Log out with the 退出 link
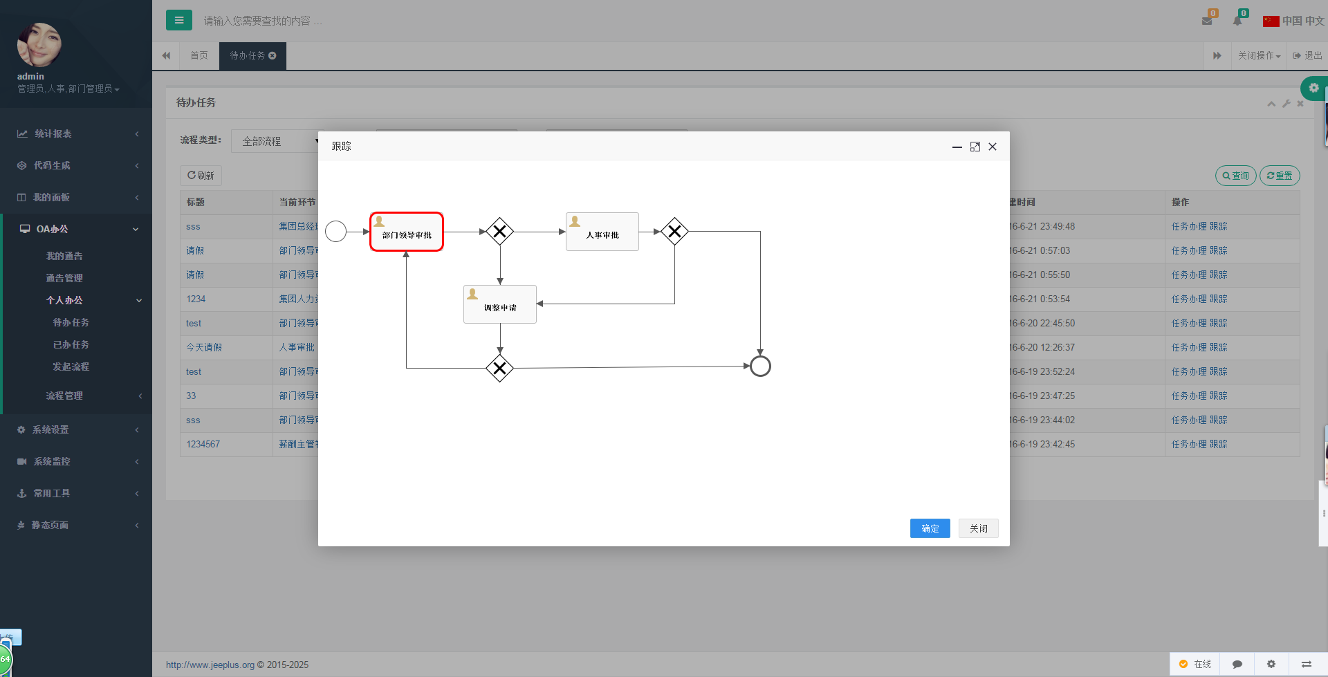This screenshot has height=677, width=1328. coord(1307,55)
